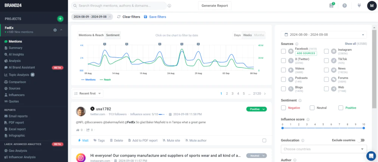
Task: Click the info icon beside search bar
Action: [x=169, y=6]
